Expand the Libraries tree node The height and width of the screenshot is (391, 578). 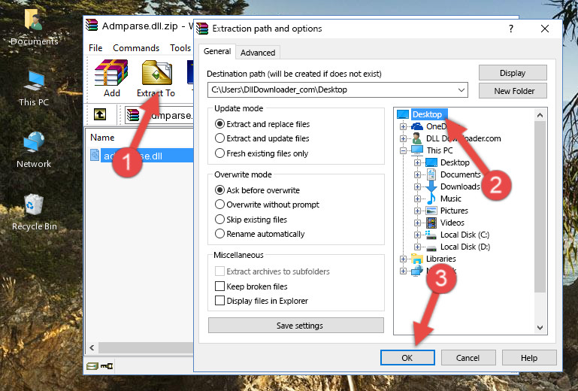click(403, 259)
